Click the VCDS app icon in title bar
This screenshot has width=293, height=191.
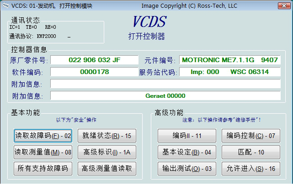tap(6, 6)
